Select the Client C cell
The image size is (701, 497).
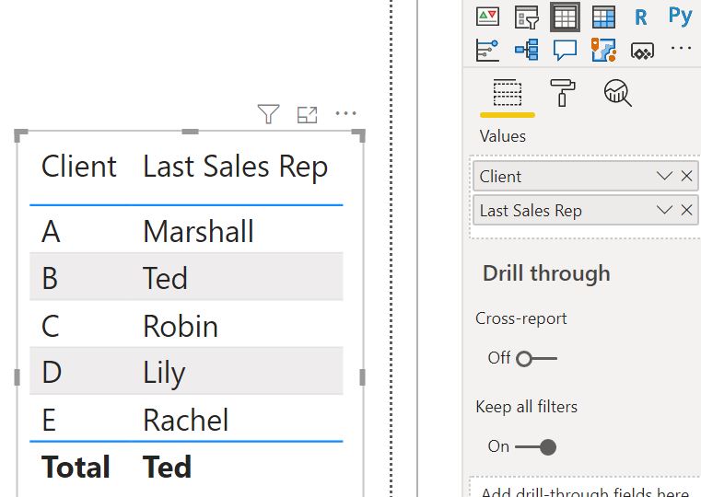50,326
